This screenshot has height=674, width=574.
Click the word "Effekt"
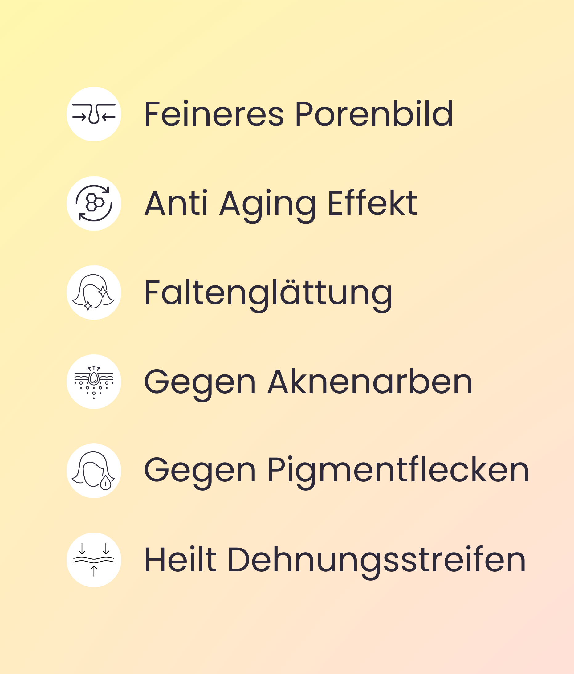(372, 203)
